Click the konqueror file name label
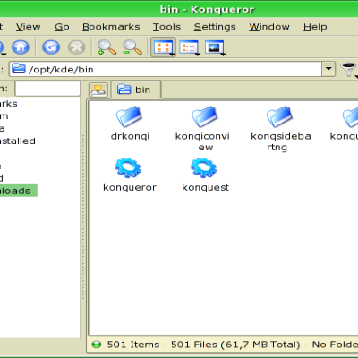Viewport: 358px width, 358px height. coord(130,188)
